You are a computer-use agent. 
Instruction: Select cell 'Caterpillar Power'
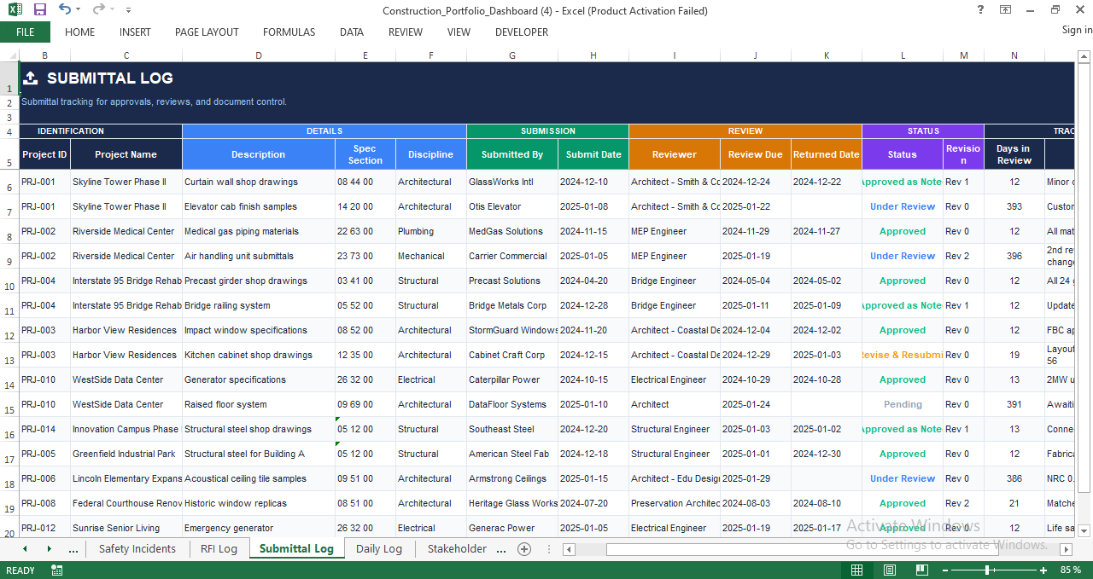[x=512, y=379]
